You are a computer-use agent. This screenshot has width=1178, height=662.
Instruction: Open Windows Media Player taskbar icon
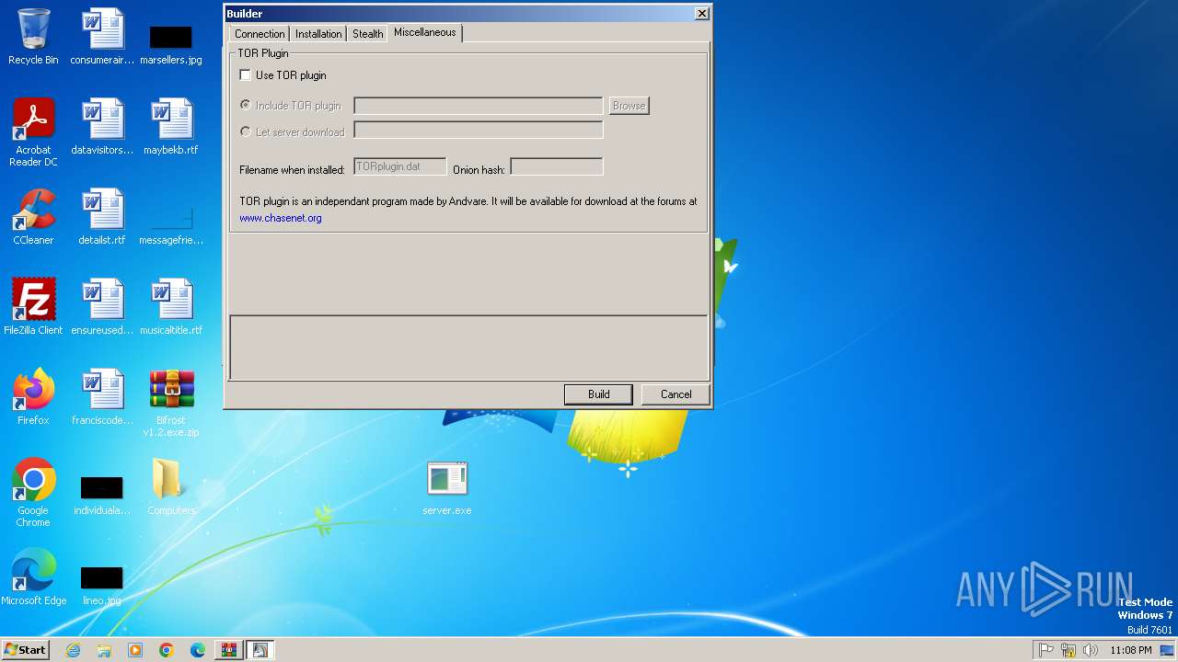135,650
